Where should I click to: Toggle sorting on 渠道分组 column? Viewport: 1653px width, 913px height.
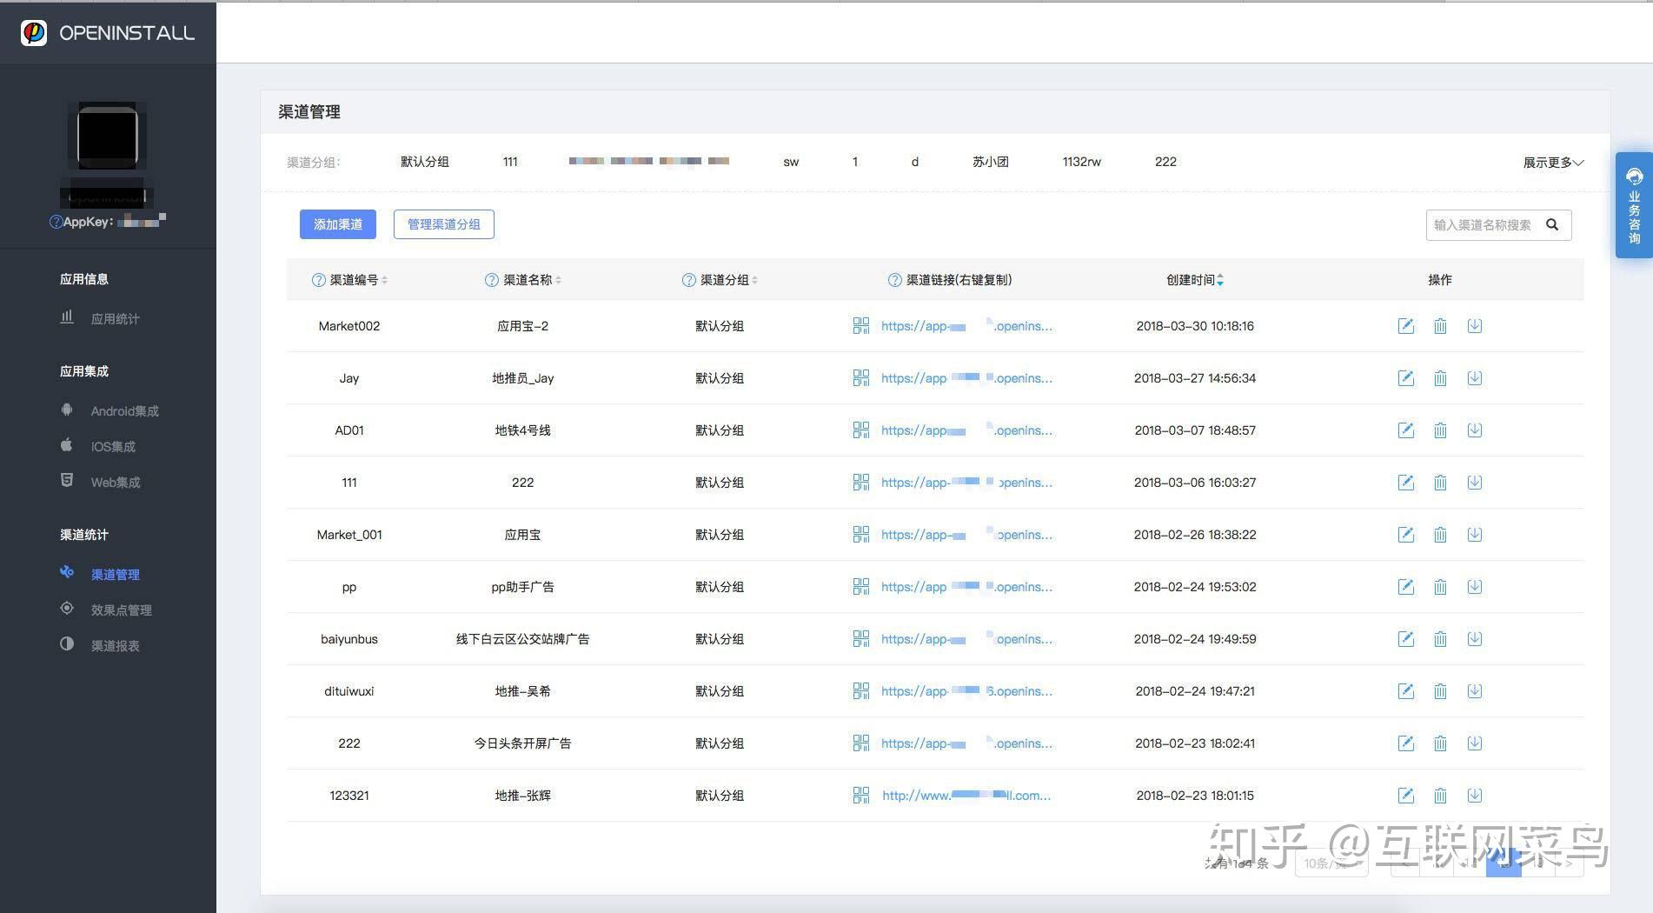[754, 280]
